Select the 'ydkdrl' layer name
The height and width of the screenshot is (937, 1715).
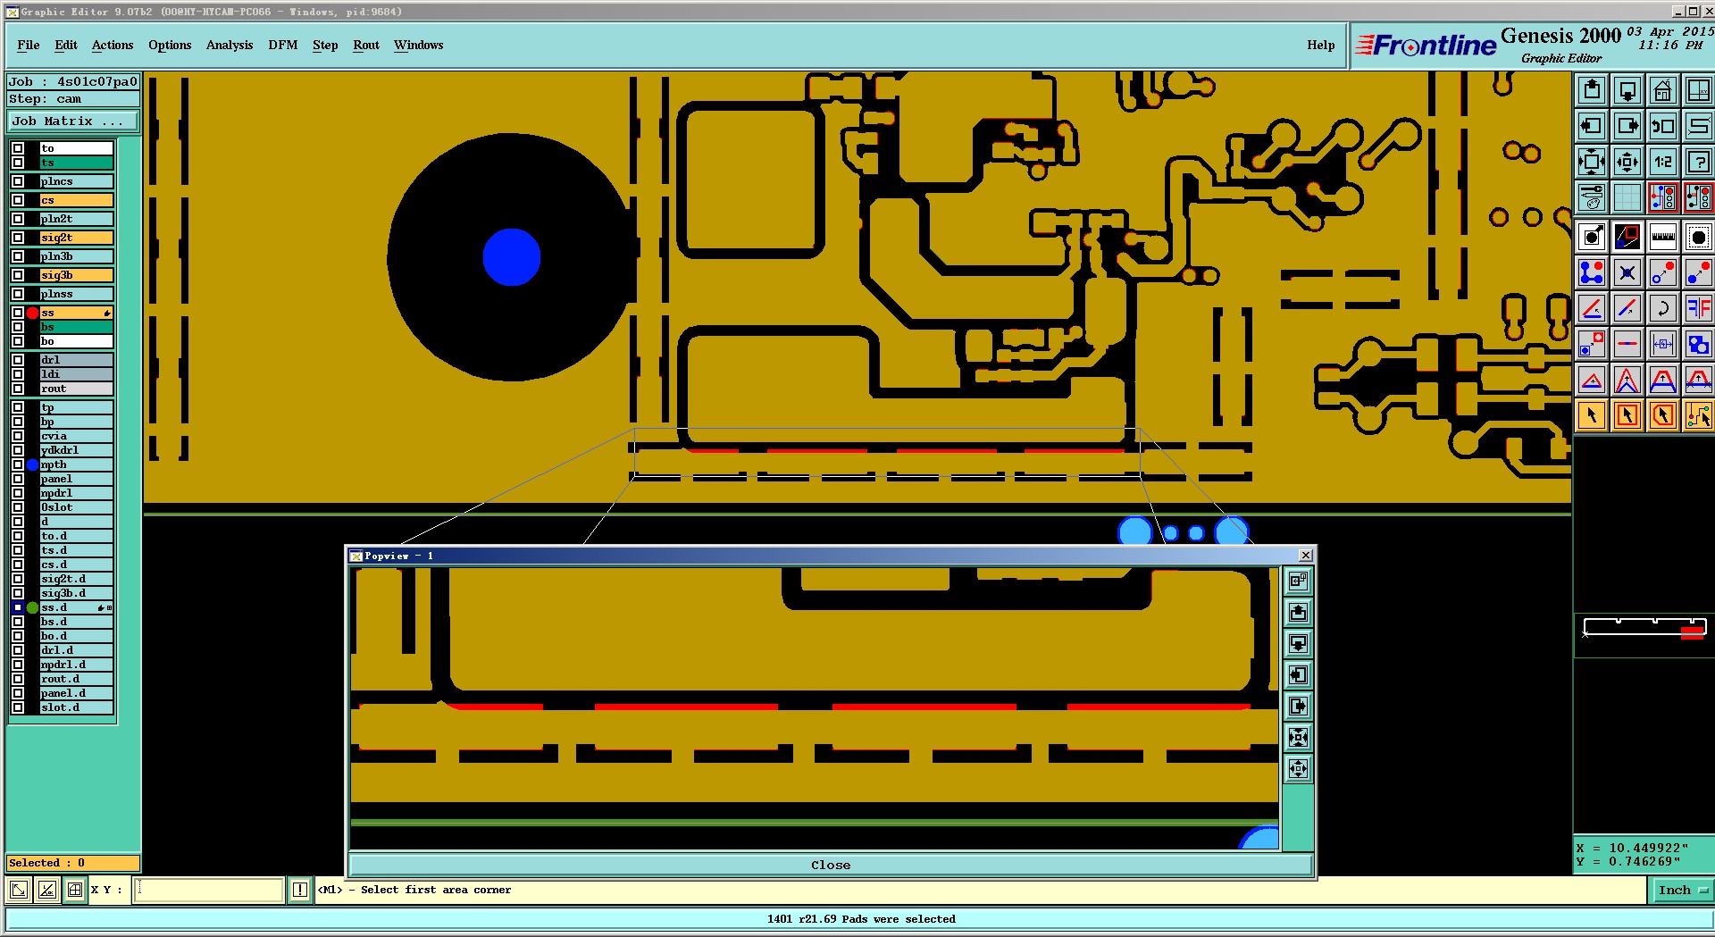point(77,450)
